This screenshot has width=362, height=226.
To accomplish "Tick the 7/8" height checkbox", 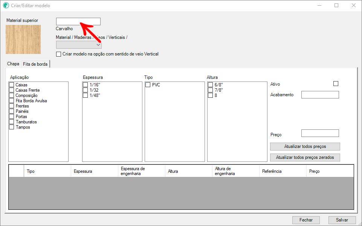I will coord(210,90).
